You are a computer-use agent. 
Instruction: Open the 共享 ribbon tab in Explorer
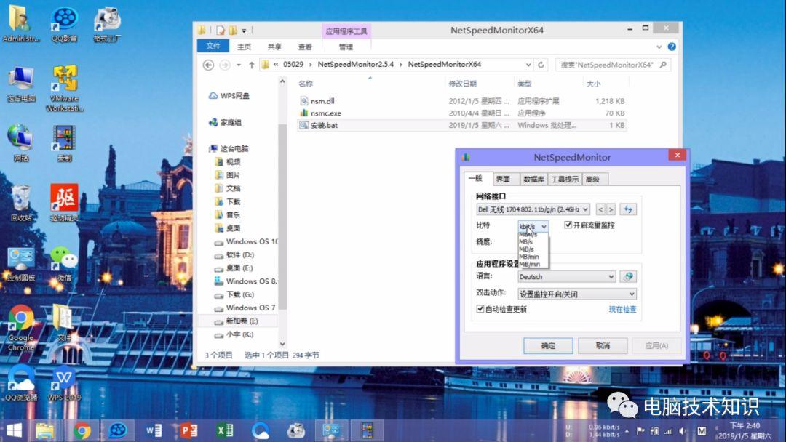pyautogui.click(x=274, y=47)
